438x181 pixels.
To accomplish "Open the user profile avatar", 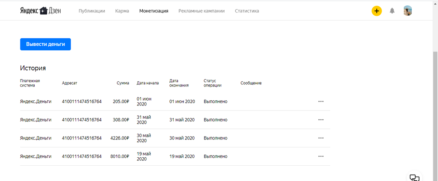I will 408,11.
